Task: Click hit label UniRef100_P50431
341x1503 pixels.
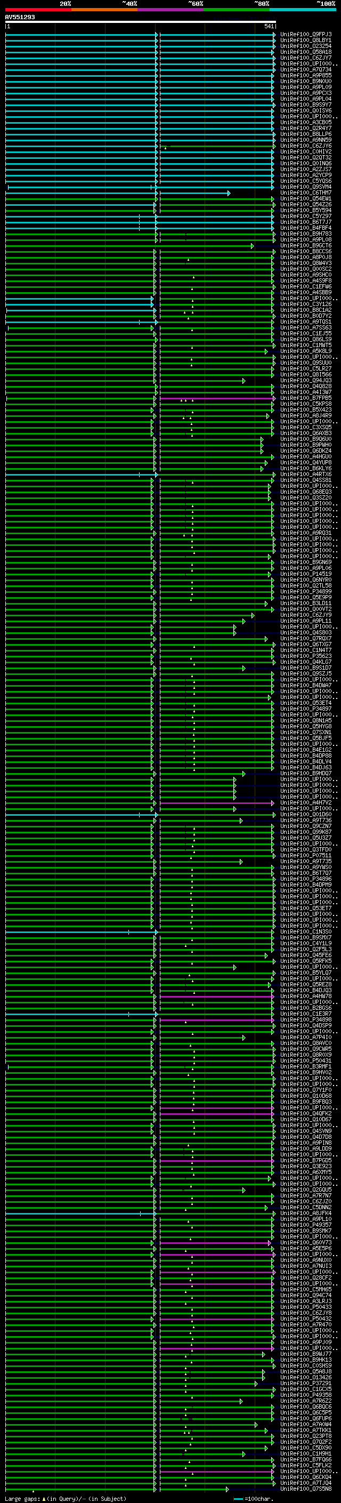Action: (305, 1060)
